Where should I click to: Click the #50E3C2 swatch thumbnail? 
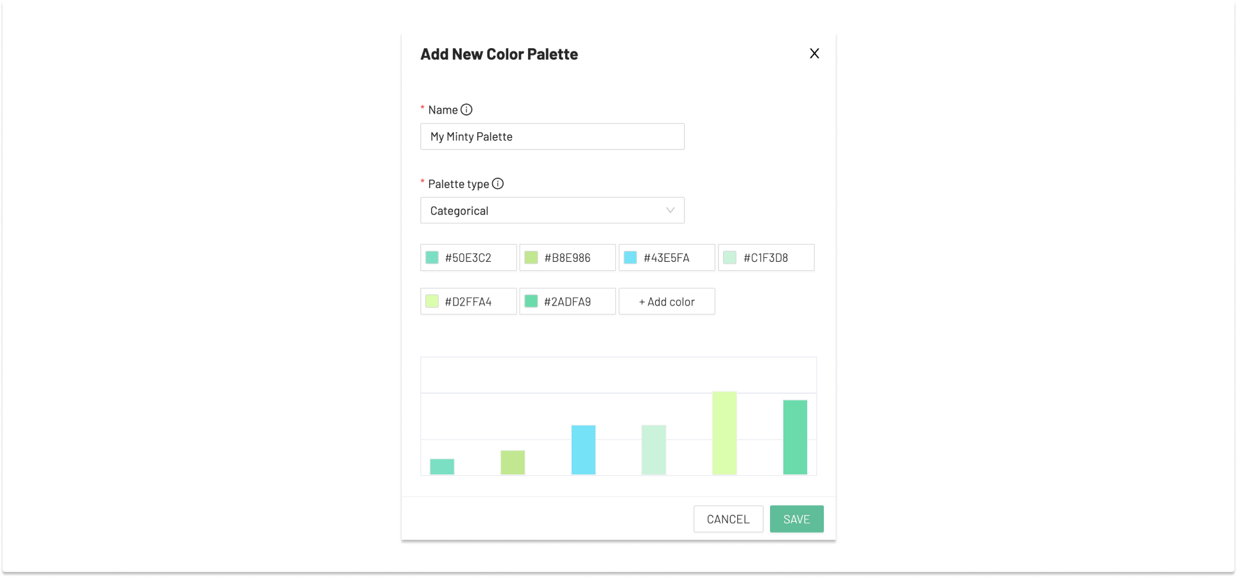pyautogui.click(x=432, y=257)
